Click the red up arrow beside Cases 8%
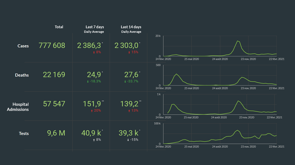 pyautogui.click(x=93, y=52)
